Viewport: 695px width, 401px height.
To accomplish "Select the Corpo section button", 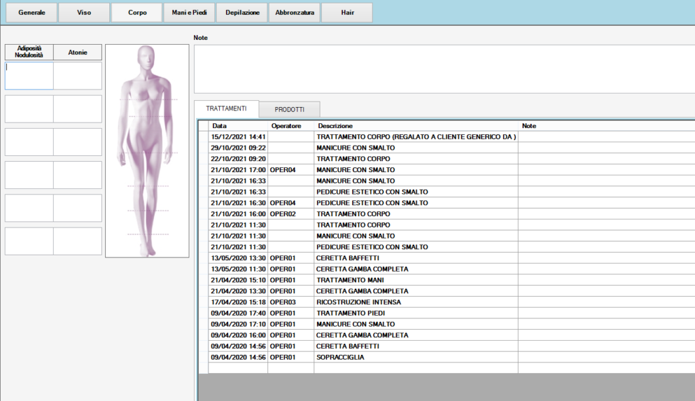I will [x=136, y=13].
